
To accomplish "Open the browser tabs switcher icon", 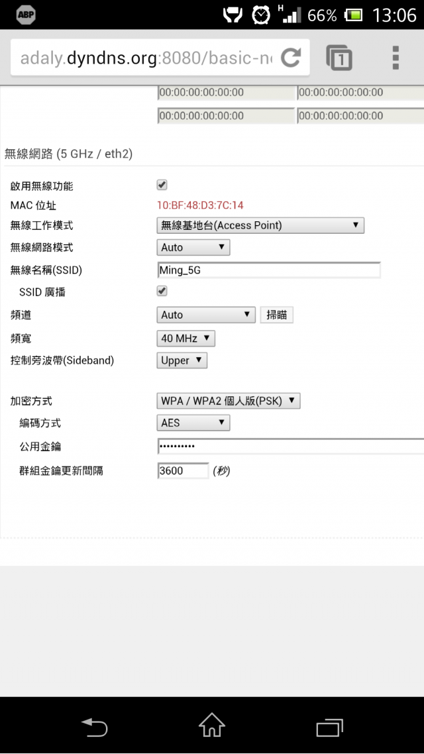I will click(x=339, y=58).
